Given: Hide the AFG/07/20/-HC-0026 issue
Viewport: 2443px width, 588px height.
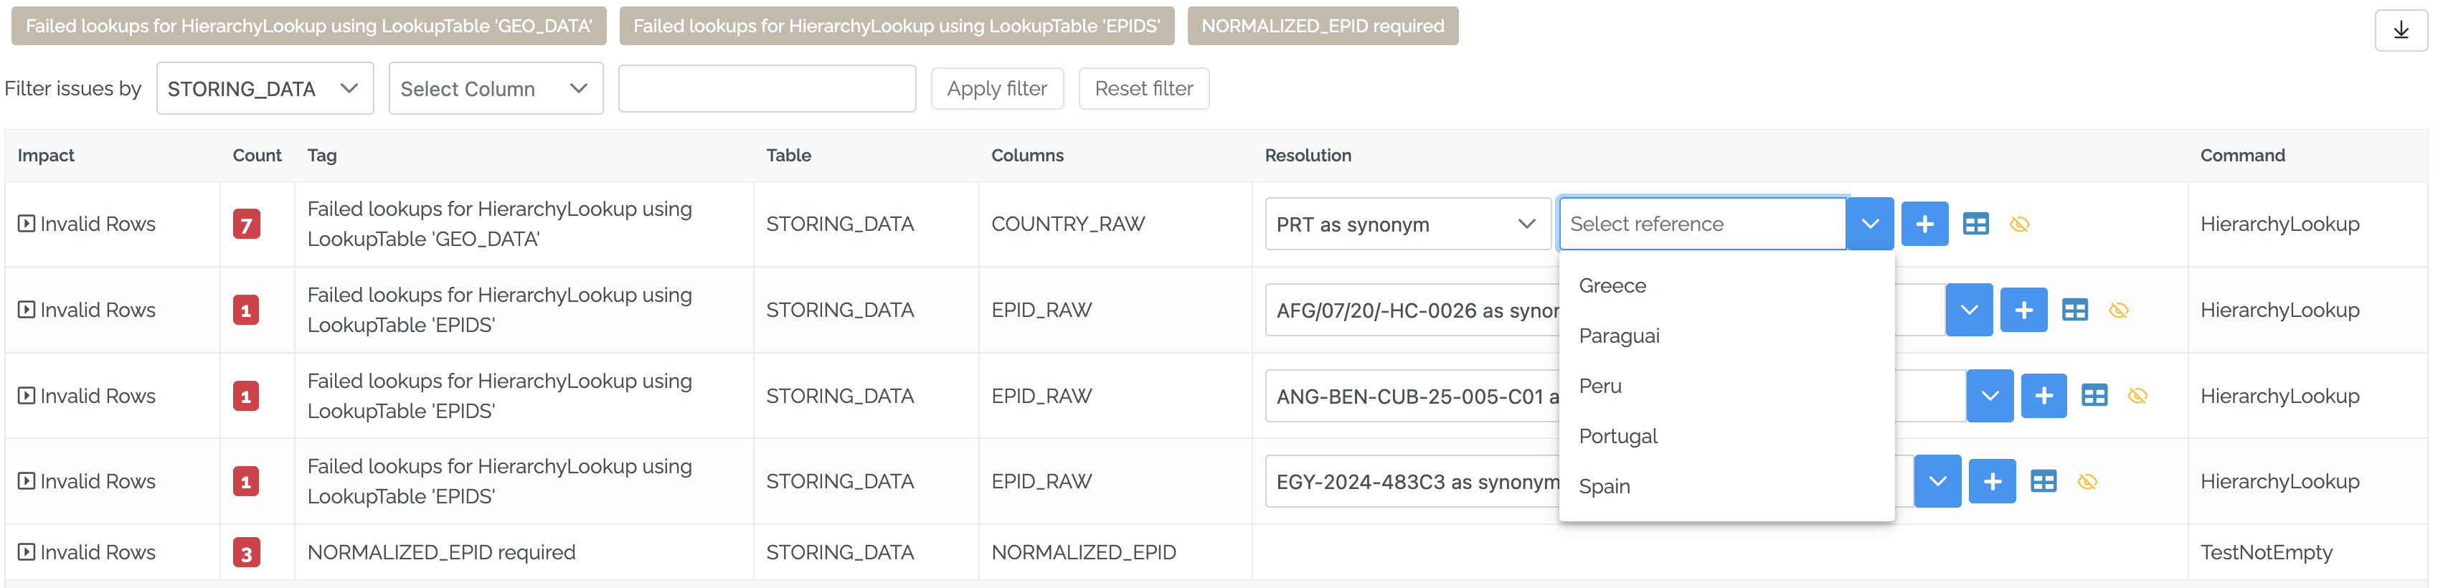Looking at the screenshot, I should tap(2117, 310).
